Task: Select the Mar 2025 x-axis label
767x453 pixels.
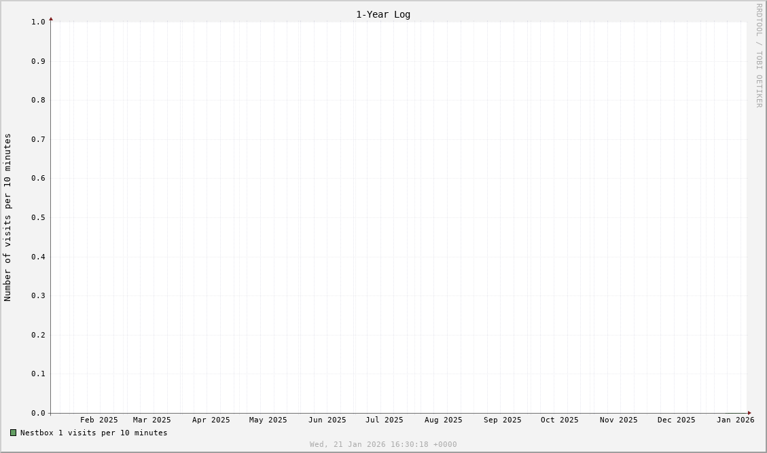Action: click(x=151, y=420)
